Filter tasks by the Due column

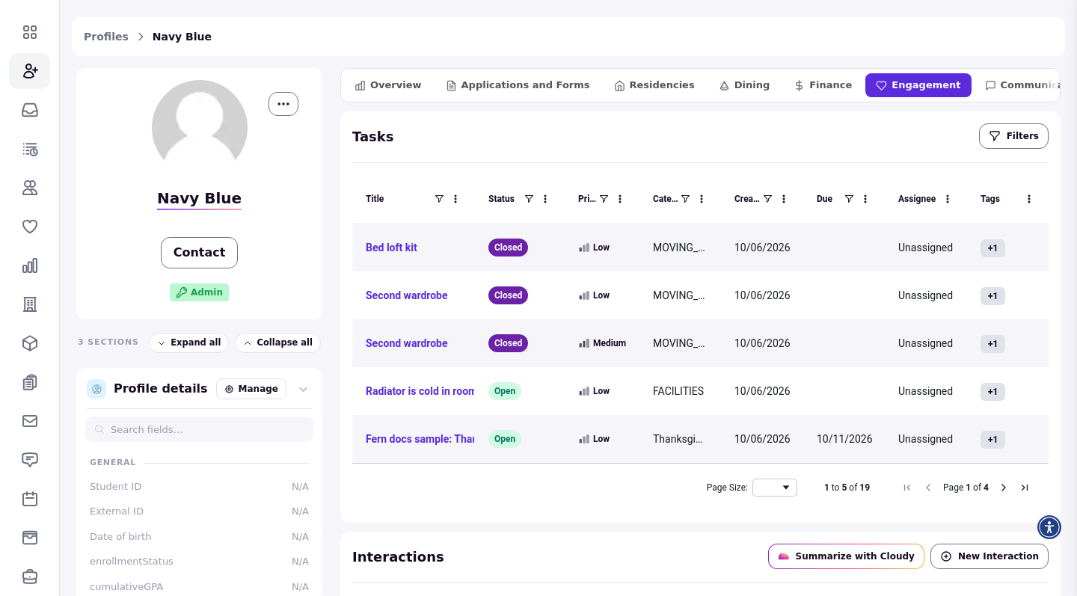pyautogui.click(x=849, y=199)
